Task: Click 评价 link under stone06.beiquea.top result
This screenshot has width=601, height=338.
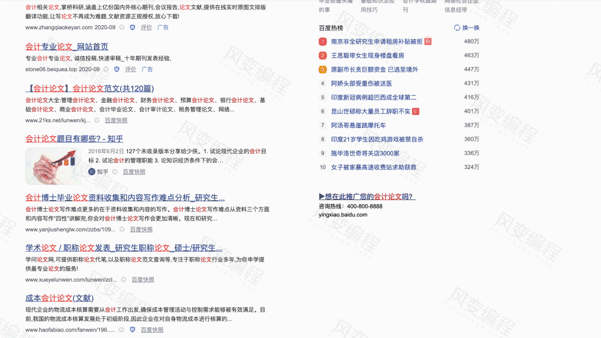Action: pyautogui.click(x=130, y=69)
